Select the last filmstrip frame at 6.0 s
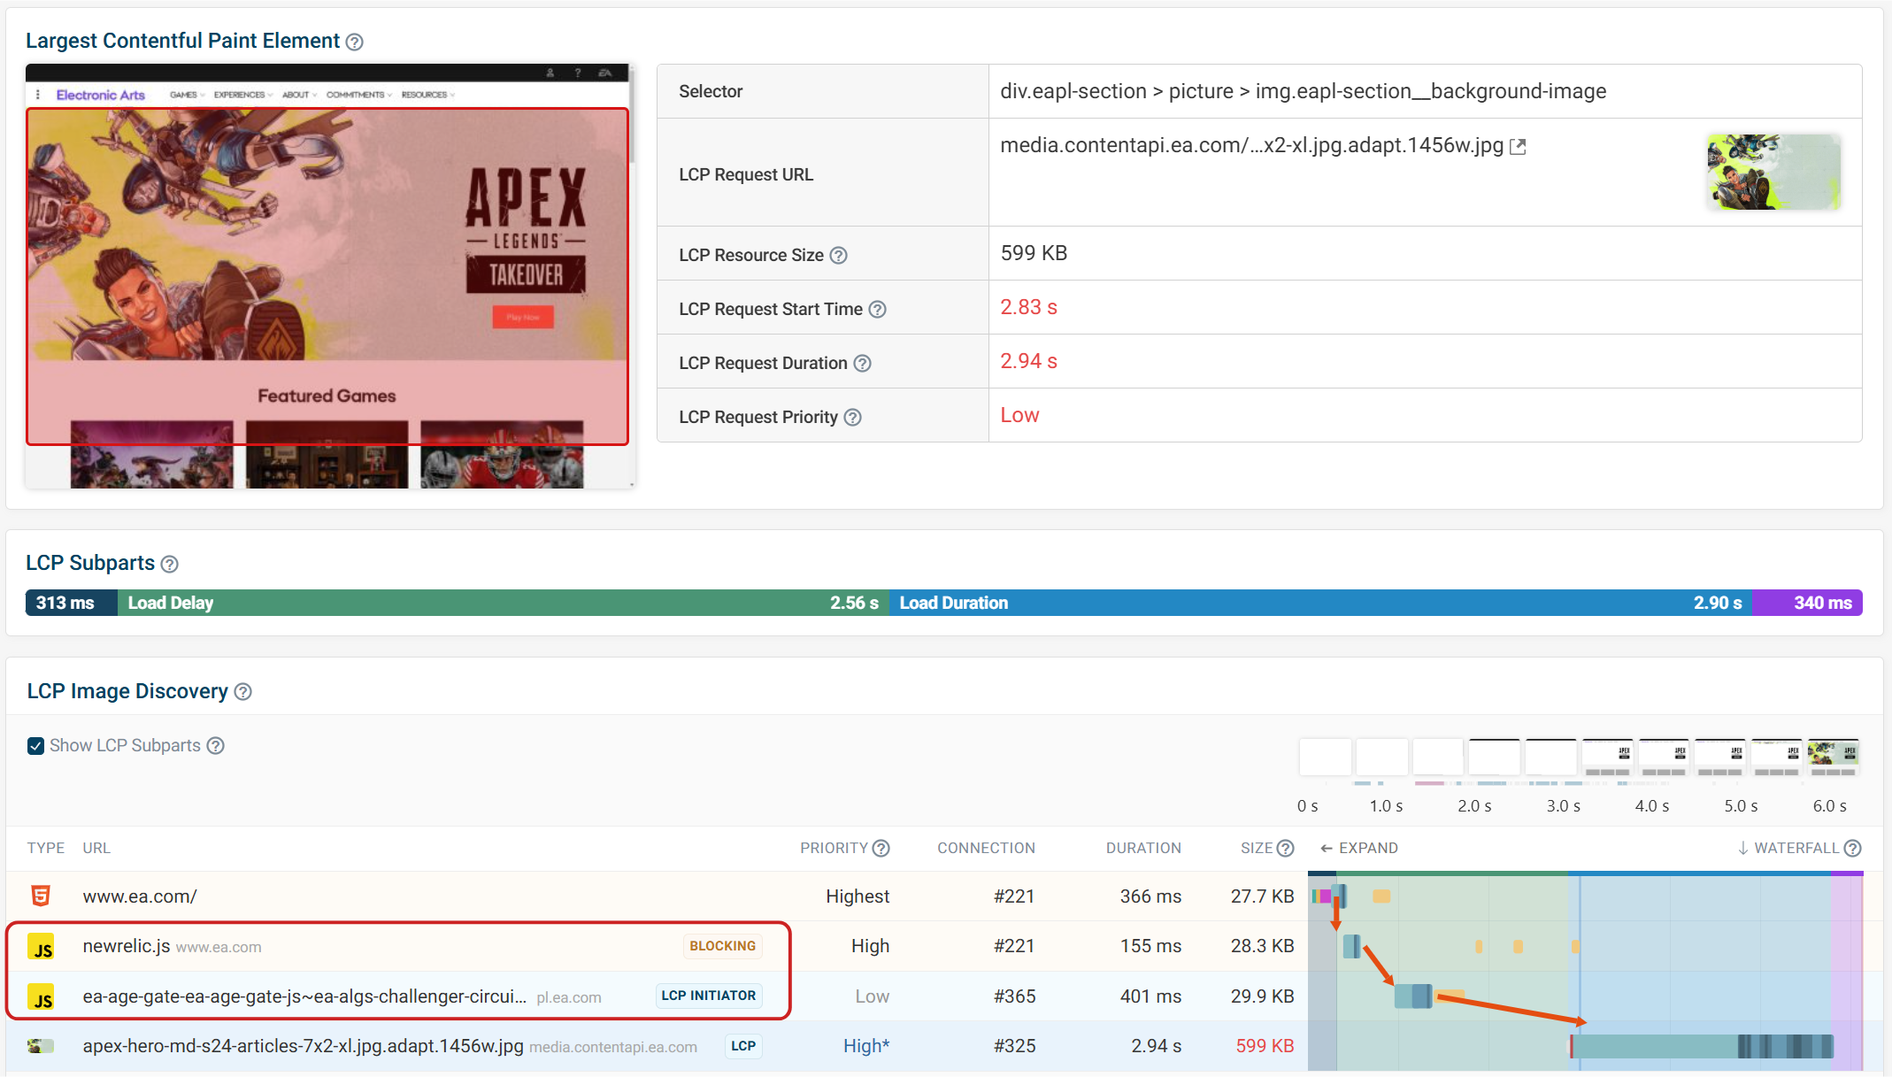The width and height of the screenshot is (1892, 1077). coord(1833,758)
